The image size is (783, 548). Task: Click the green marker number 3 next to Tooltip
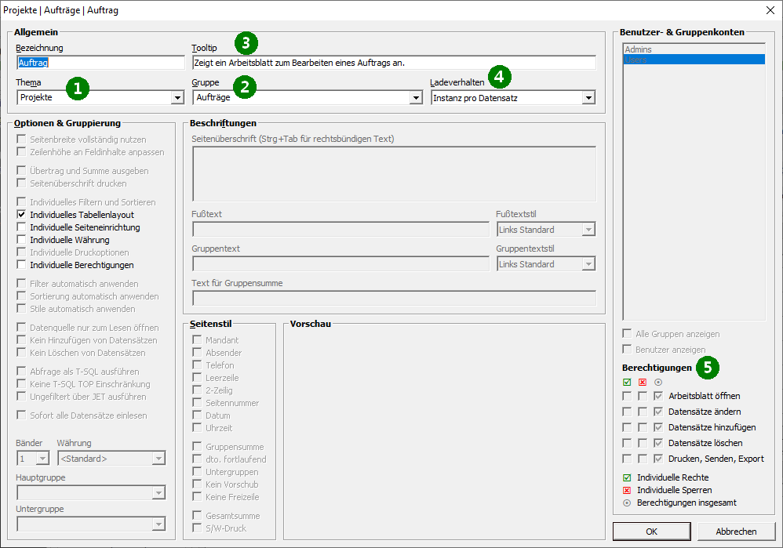click(x=246, y=43)
